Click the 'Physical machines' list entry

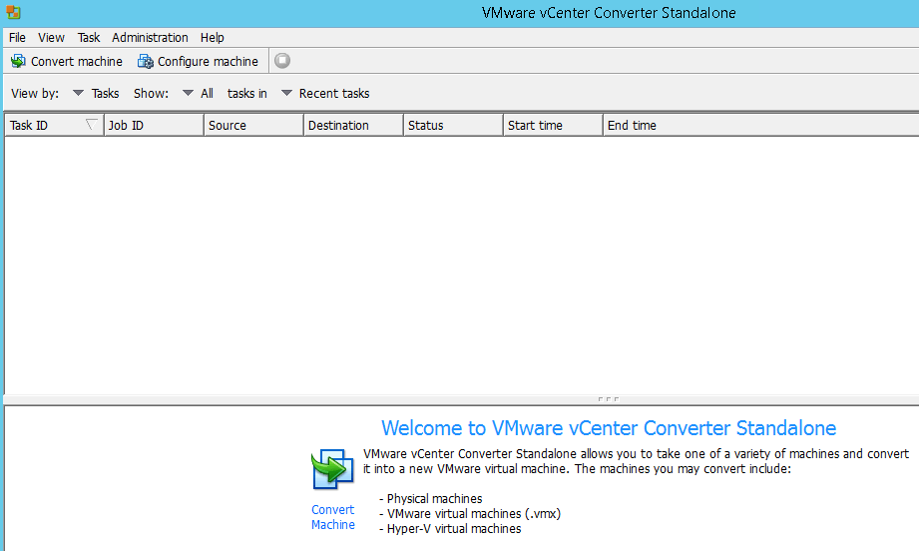(x=434, y=499)
